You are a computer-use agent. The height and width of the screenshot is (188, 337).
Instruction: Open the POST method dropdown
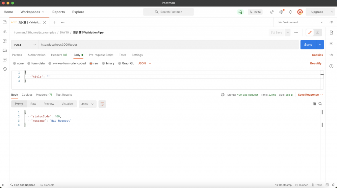25,45
